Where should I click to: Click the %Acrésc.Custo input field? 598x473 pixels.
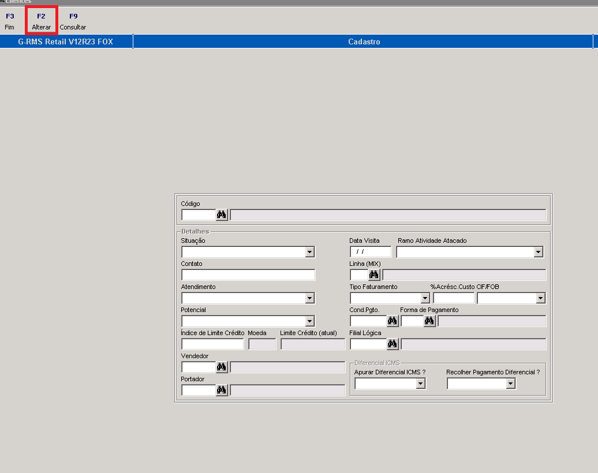coord(454,298)
